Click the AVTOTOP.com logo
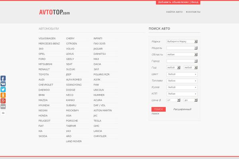 (x=55, y=12)
